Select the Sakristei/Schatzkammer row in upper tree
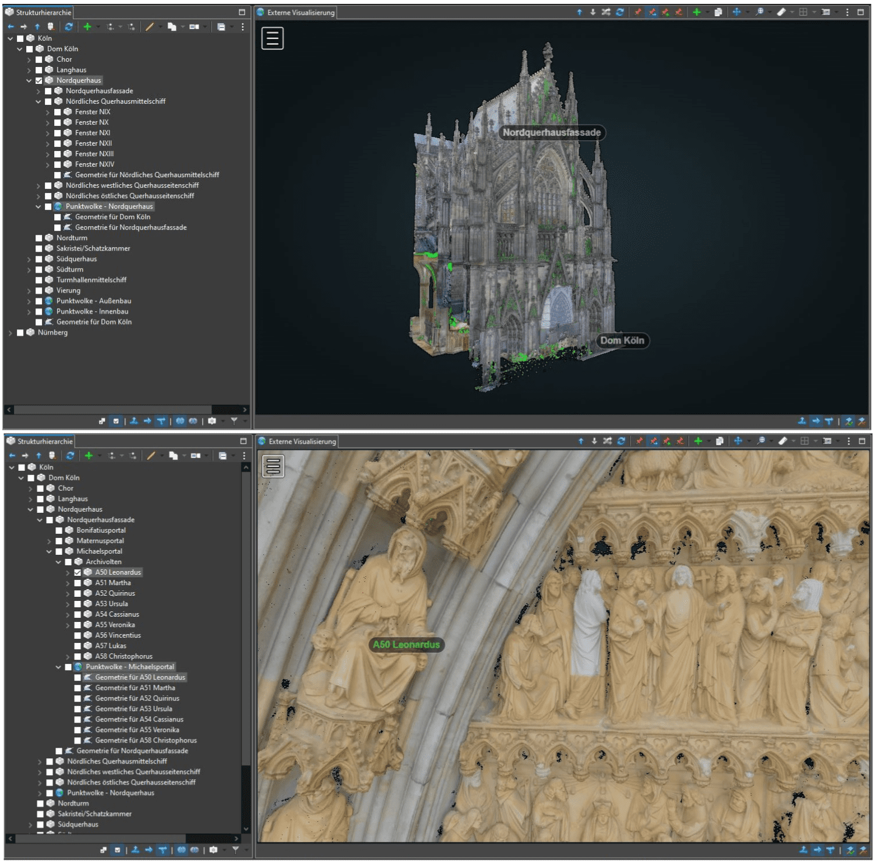The image size is (878, 862). (x=93, y=248)
